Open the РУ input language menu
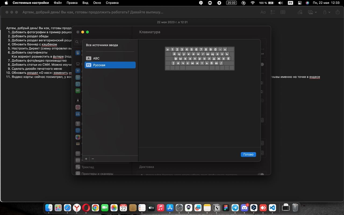Viewport: 344px width, 215px height. pyautogui.click(x=290, y=3)
